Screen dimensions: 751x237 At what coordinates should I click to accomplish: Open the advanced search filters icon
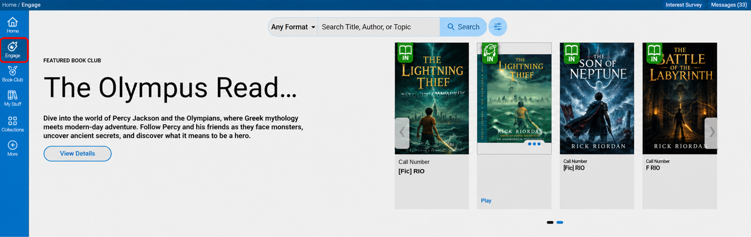pyautogui.click(x=498, y=27)
